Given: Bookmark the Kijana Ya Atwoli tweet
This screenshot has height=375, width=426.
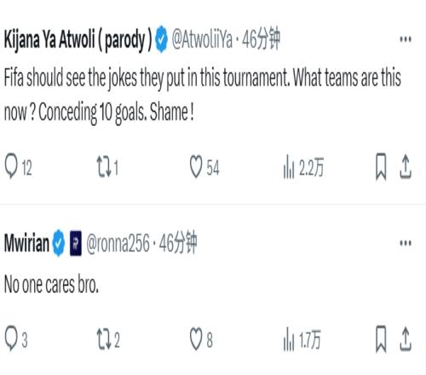Looking at the screenshot, I should pyautogui.click(x=381, y=167).
